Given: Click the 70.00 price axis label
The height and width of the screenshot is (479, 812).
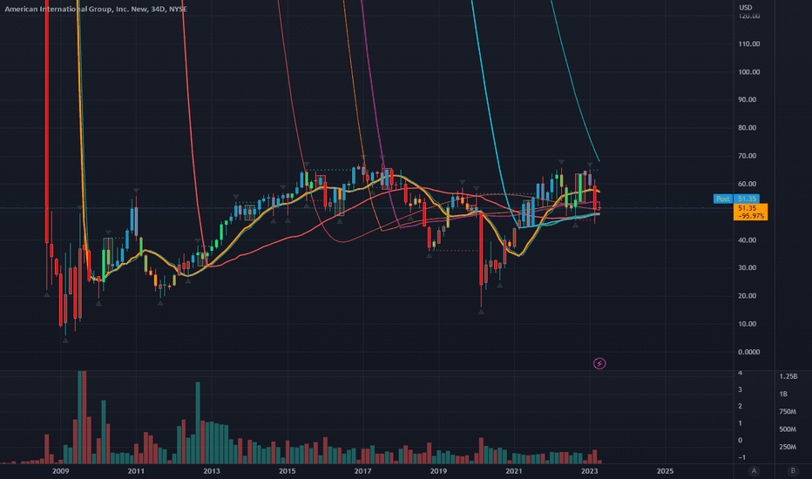Looking at the screenshot, I should click(x=747, y=156).
